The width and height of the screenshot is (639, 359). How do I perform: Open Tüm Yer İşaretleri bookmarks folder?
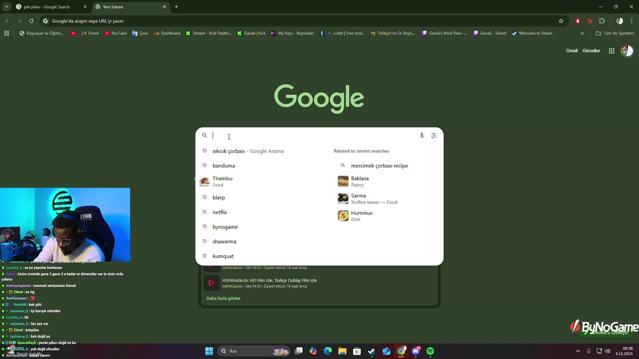tap(615, 33)
